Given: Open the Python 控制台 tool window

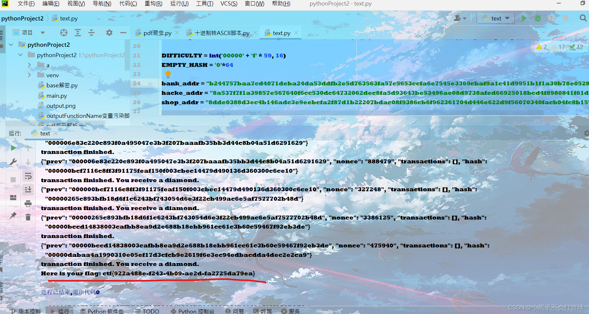Looking at the screenshot, I should (192, 311).
